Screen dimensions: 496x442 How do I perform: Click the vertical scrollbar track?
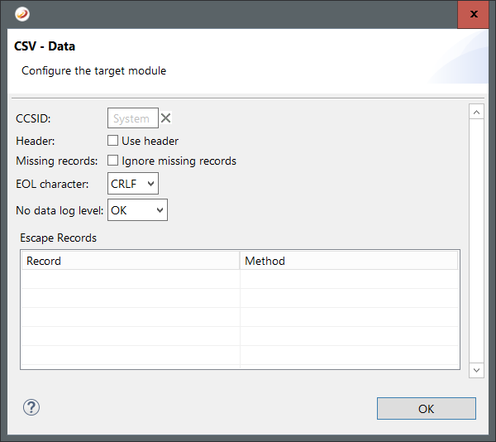[475, 240]
